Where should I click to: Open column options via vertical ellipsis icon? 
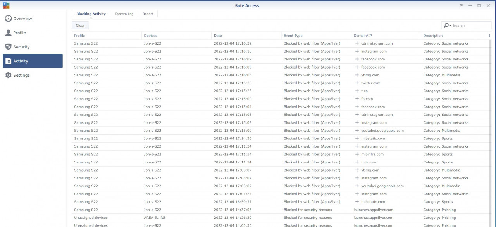(489, 35)
